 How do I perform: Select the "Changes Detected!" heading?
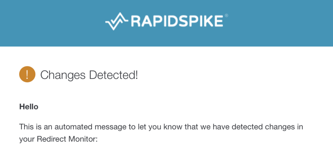(89, 75)
